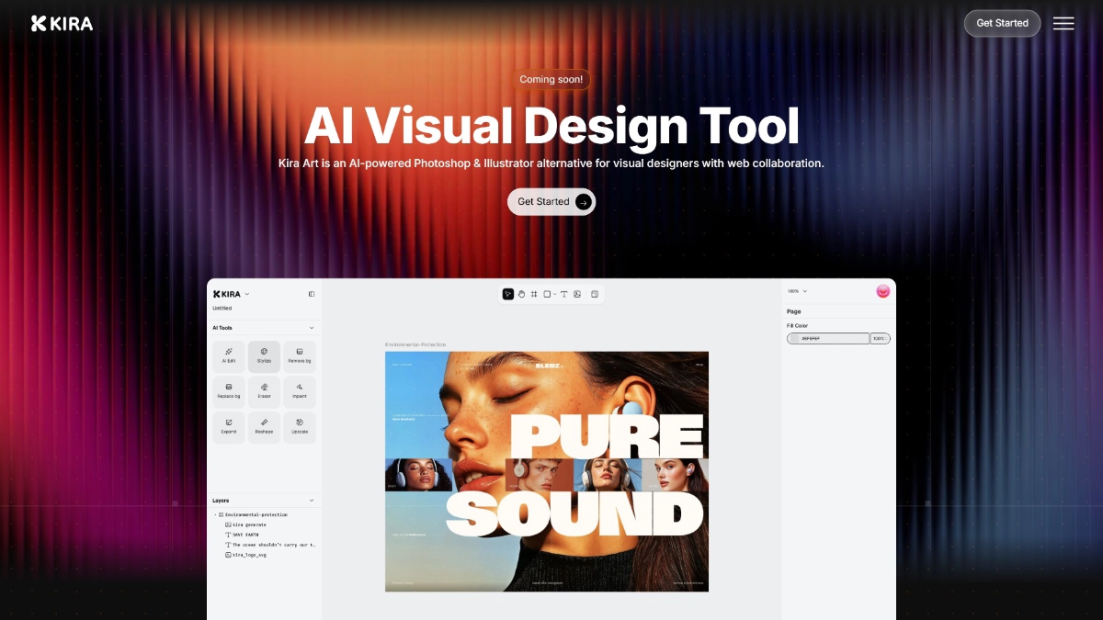Open the 100% zoom dropdown
1103x620 pixels.
pos(797,291)
